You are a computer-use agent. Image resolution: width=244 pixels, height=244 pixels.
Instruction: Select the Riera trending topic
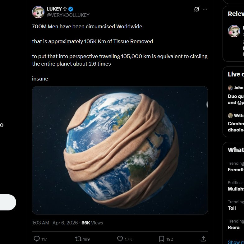[234, 228]
